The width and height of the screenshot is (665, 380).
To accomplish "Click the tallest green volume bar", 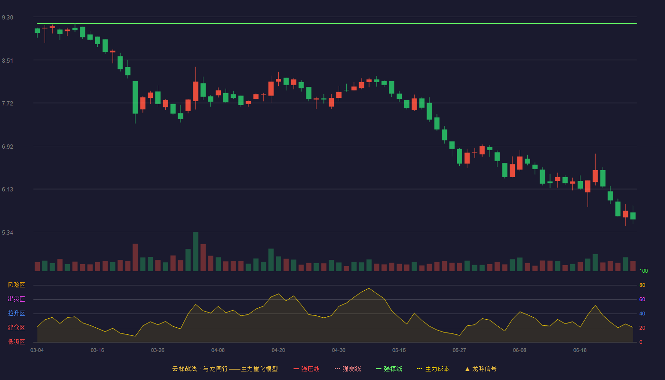I will click(x=196, y=251).
